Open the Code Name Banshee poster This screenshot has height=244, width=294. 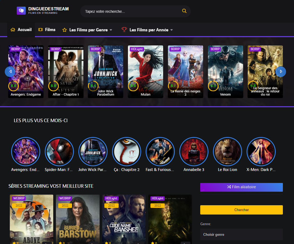(x=124, y=219)
